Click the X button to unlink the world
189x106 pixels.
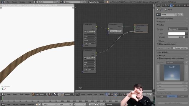[x=182, y=14]
